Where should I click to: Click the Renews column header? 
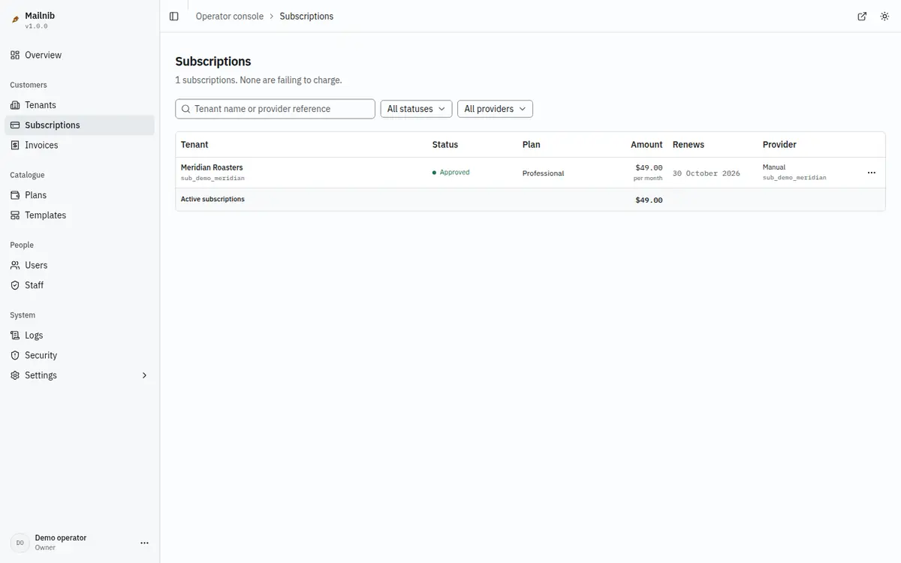689,144
